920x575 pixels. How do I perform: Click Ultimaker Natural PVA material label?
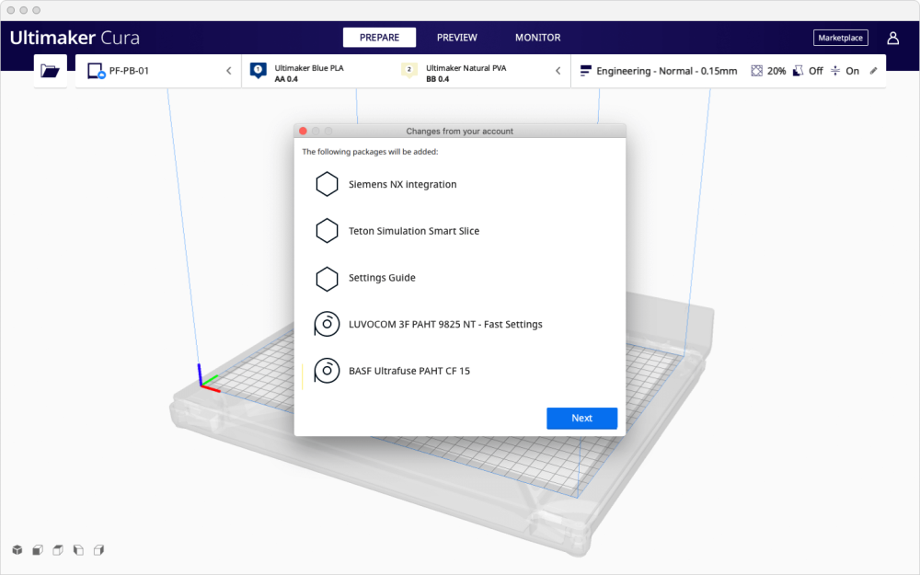466,68
